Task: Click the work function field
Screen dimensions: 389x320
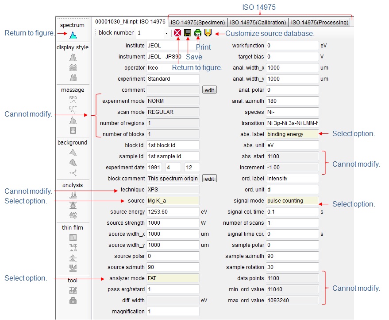Action: [x=292, y=46]
